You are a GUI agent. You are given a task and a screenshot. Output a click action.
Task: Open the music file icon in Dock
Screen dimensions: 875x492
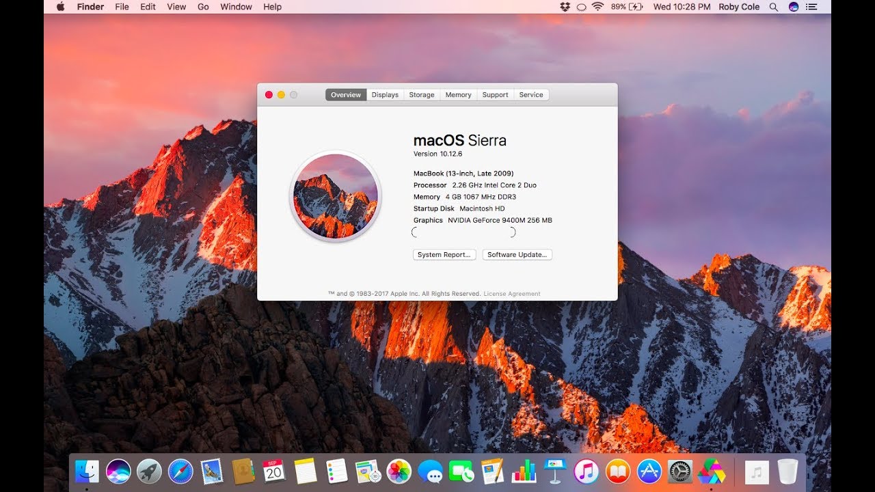coord(757,471)
